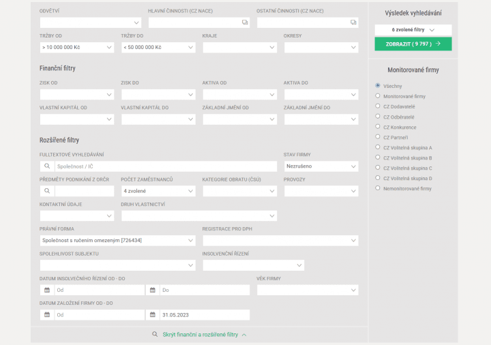Select CZ Dodavatelé radio option
Screen dimensions: 491x345
tap(378, 106)
